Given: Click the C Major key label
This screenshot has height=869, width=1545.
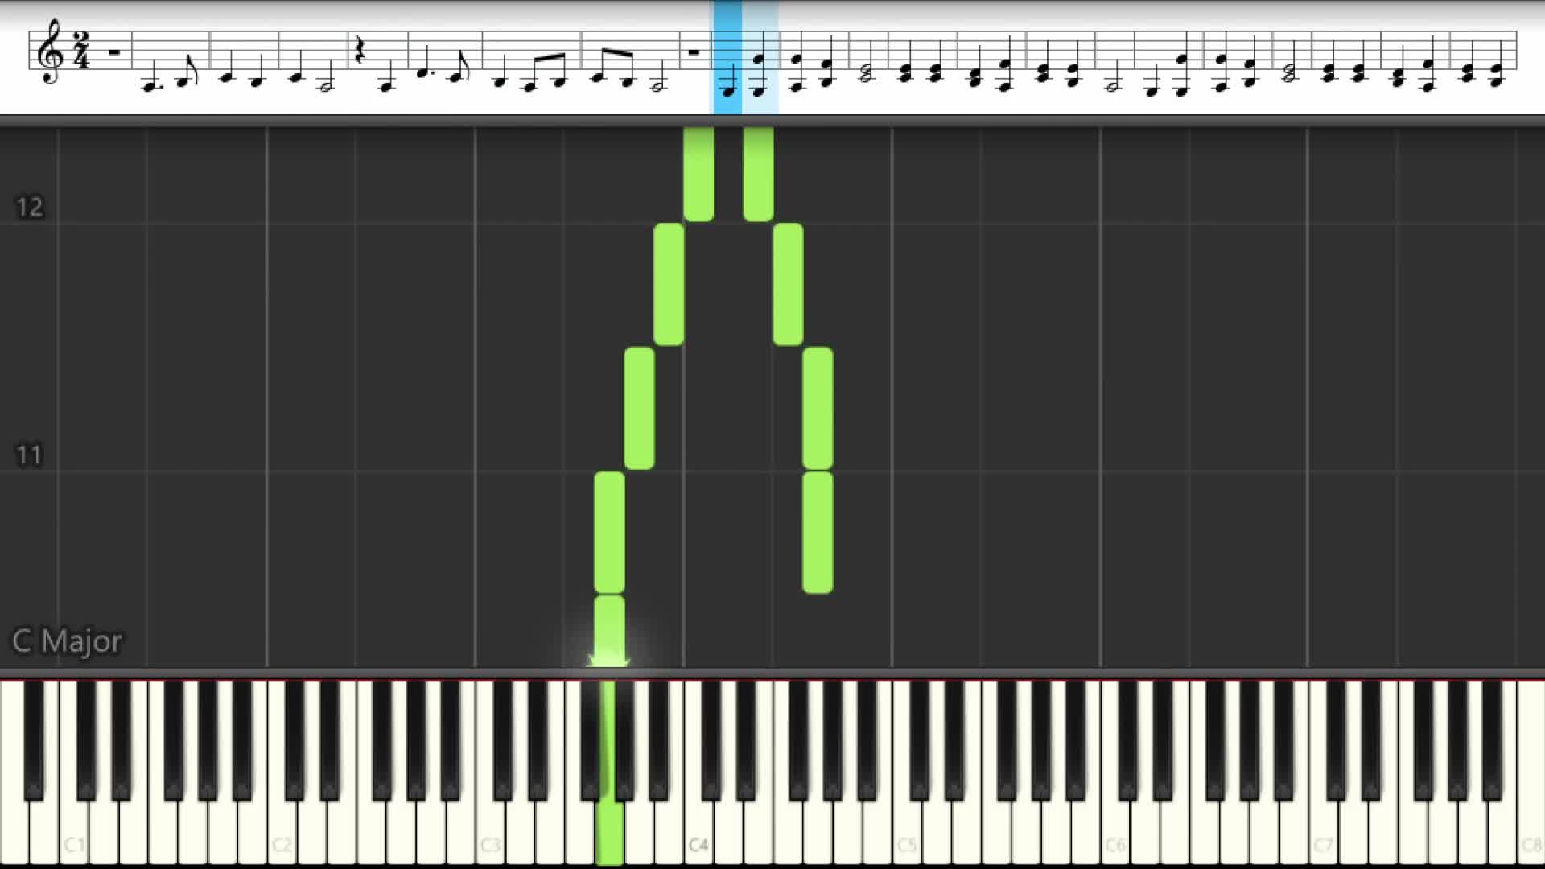Looking at the screenshot, I should 67,641.
